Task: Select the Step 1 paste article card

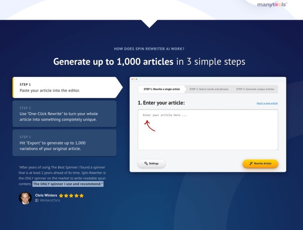Action: (x=68, y=88)
